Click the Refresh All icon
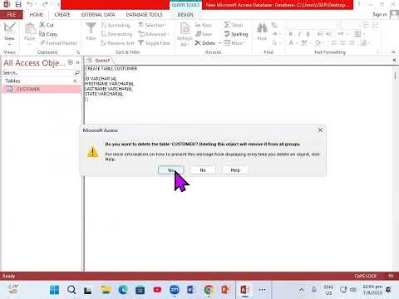The height and width of the screenshot is (299, 399). [185, 29]
